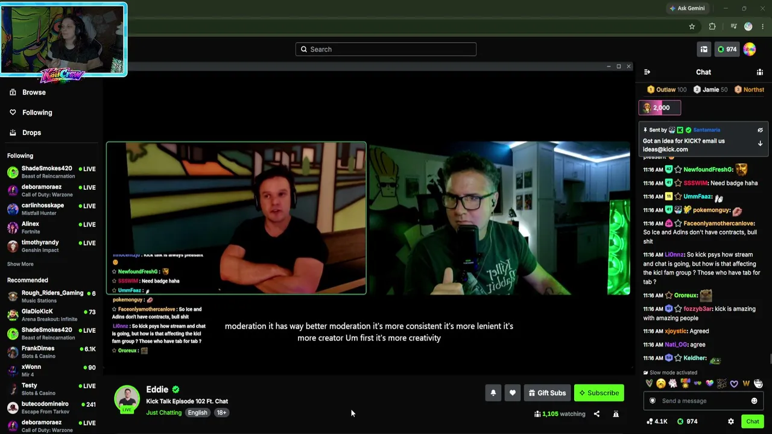
Task: Click the 1,105 watching viewer count
Action: pyautogui.click(x=560, y=414)
